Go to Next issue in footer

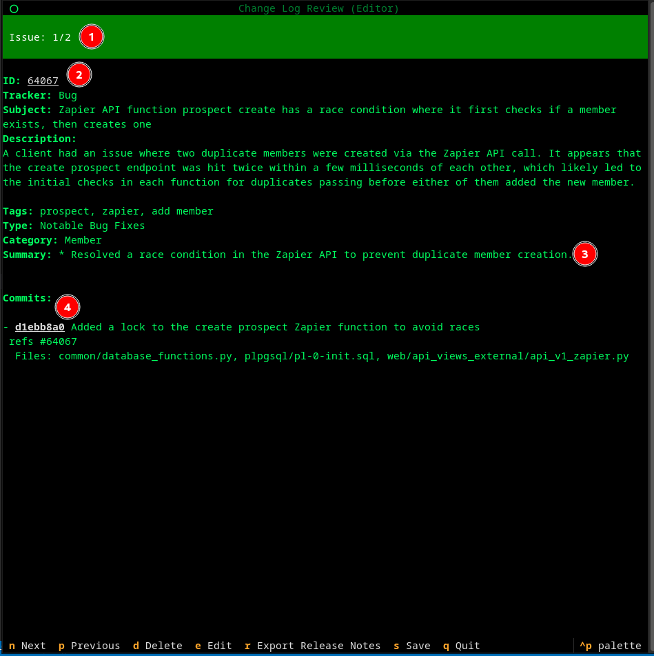(x=28, y=646)
